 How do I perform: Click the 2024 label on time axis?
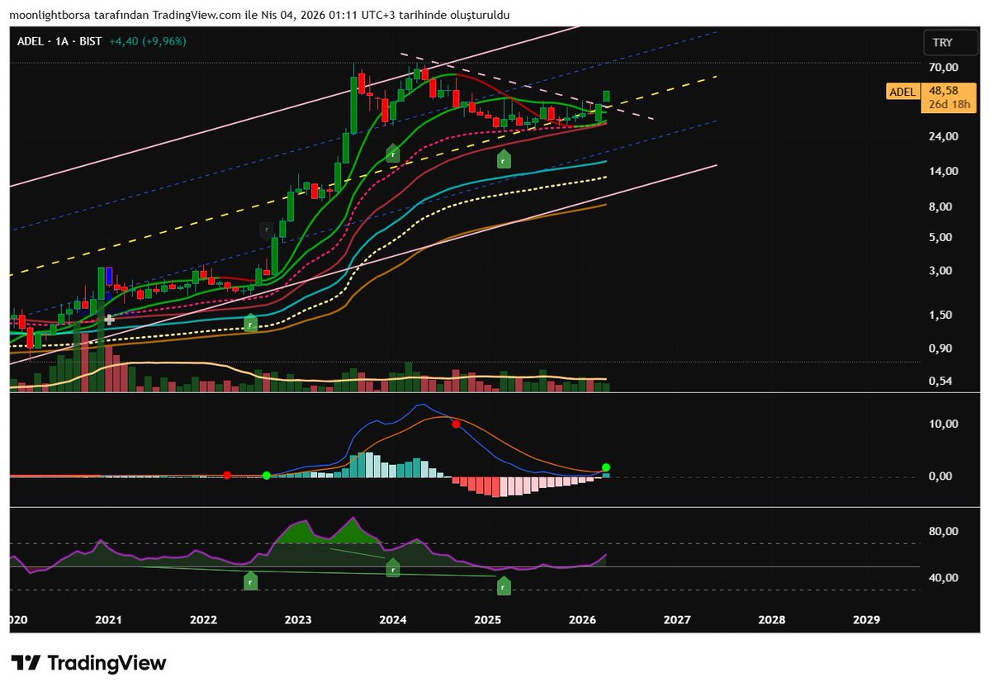(393, 620)
